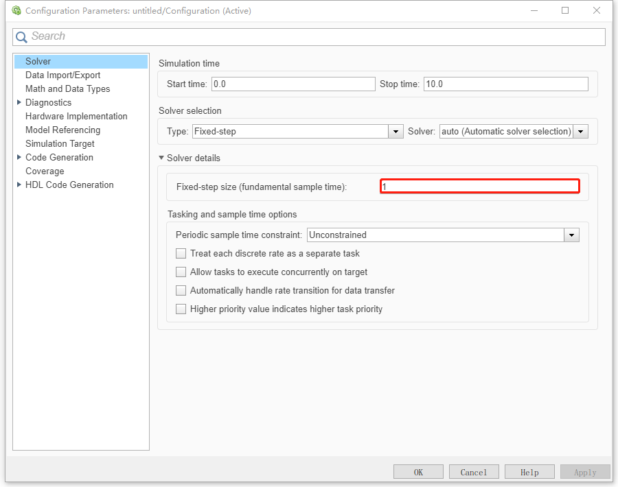Minimize the Configuration Parameters window
Viewport: 618px width, 487px height.
[x=534, y=10]
